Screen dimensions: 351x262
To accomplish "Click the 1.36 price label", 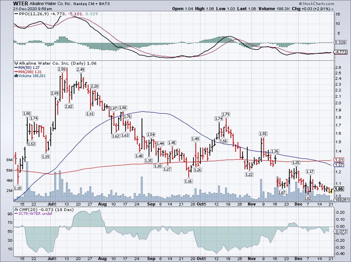I will click(275, 152).
